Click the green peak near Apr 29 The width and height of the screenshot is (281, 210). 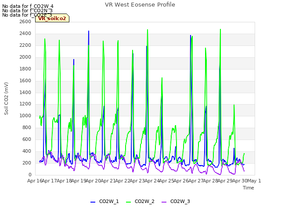220,29
